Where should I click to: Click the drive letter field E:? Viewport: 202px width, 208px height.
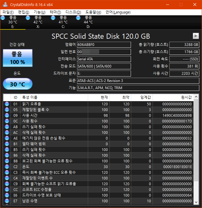(x=104, y=73)
